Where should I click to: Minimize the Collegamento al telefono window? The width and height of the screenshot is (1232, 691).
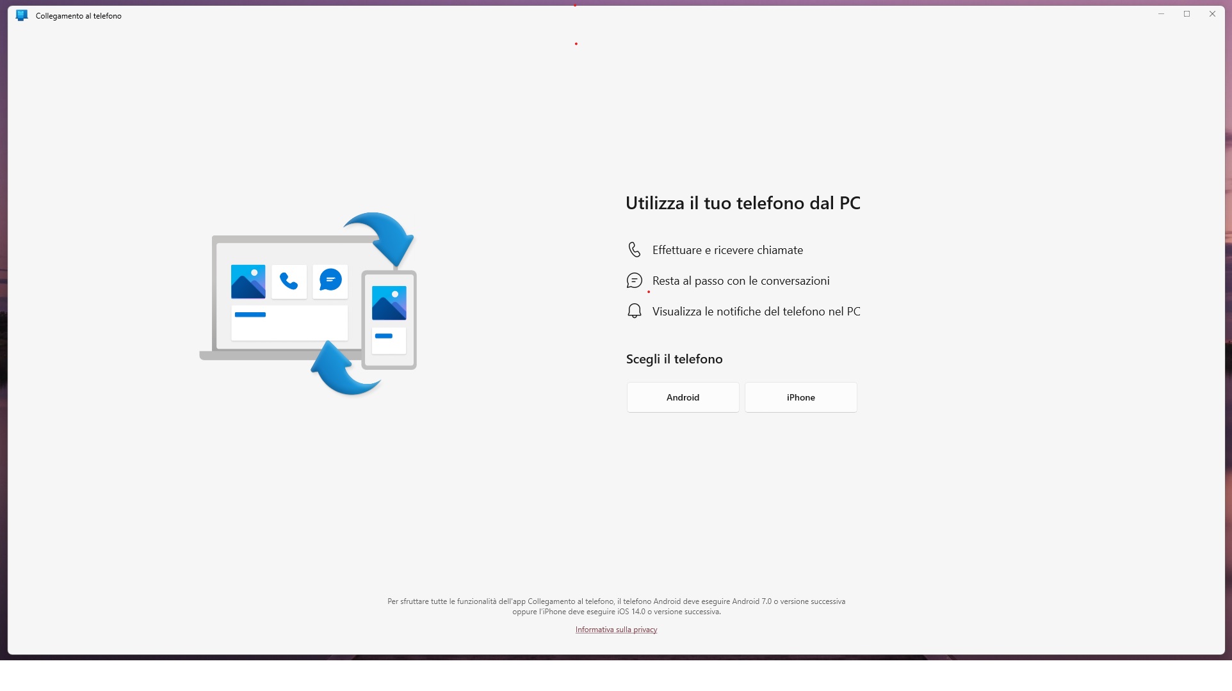[1161, 14]
